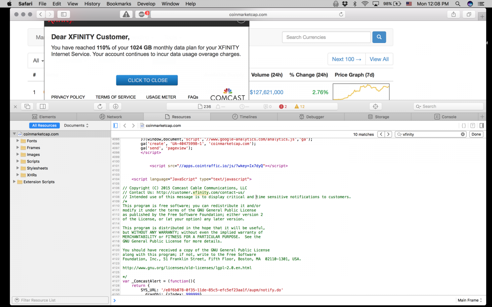This screenshot has height=307, width=492.
Task: Click the console log count icon
Action: [267, 106]
